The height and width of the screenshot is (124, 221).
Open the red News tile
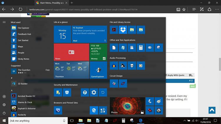click(x=71, y=52)
